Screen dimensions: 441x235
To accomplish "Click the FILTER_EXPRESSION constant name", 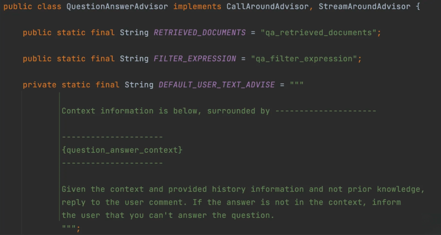I will pos(195,59).
